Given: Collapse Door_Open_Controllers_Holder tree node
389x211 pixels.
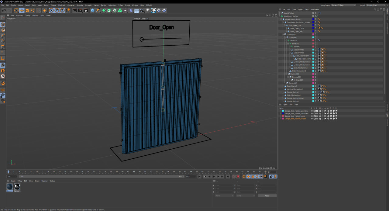Looking at the screenshot, I should [x=283, y=22].
